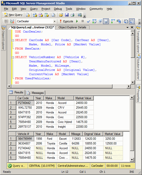Screen dimensions: 142x175
Task: Expand the Properties side panel
Action: [138, 94]
